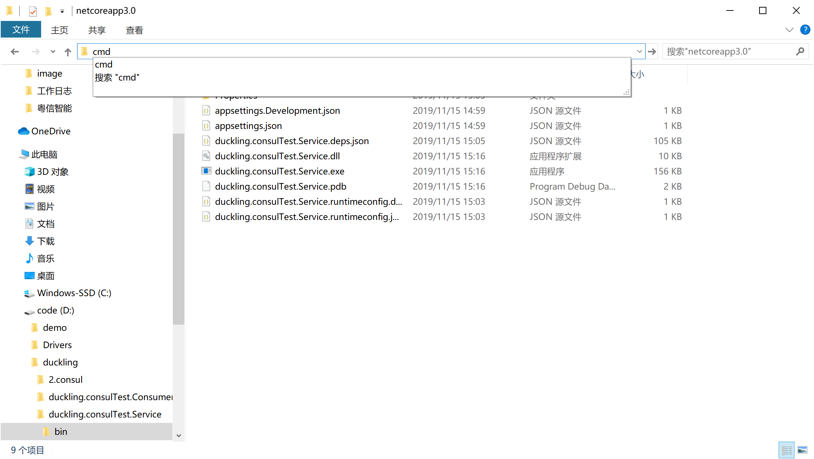814x459 pixels.
Task: Open duckling.consulTest.Service.exe application icon
Action: click(206, 171)
